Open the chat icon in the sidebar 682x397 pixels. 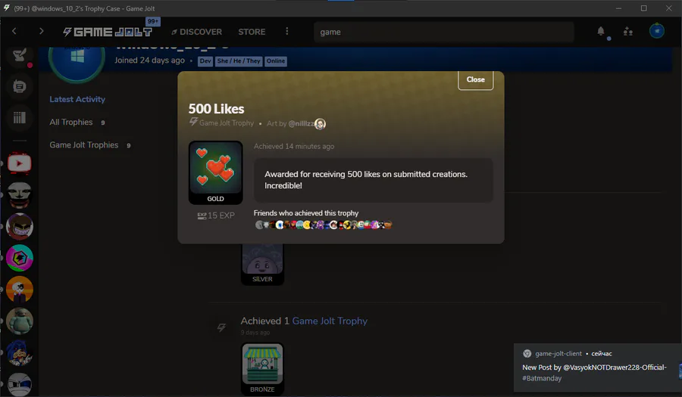click(x=20, y=87)
